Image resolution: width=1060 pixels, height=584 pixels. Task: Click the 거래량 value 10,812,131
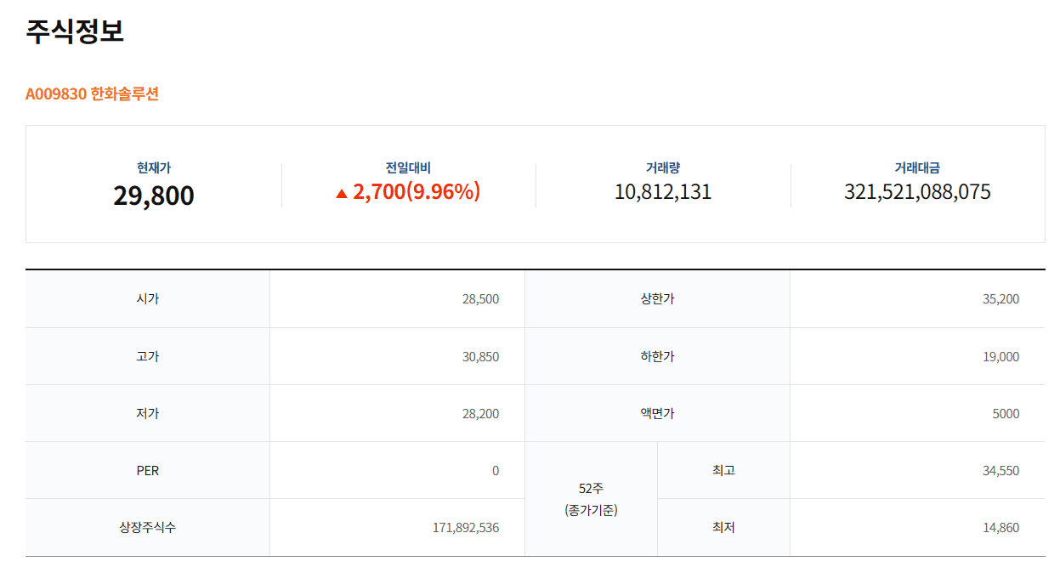click(663, 192)
